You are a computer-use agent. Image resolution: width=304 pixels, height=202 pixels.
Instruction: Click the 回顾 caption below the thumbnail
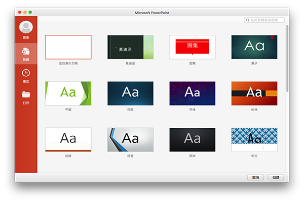point(68,156)
